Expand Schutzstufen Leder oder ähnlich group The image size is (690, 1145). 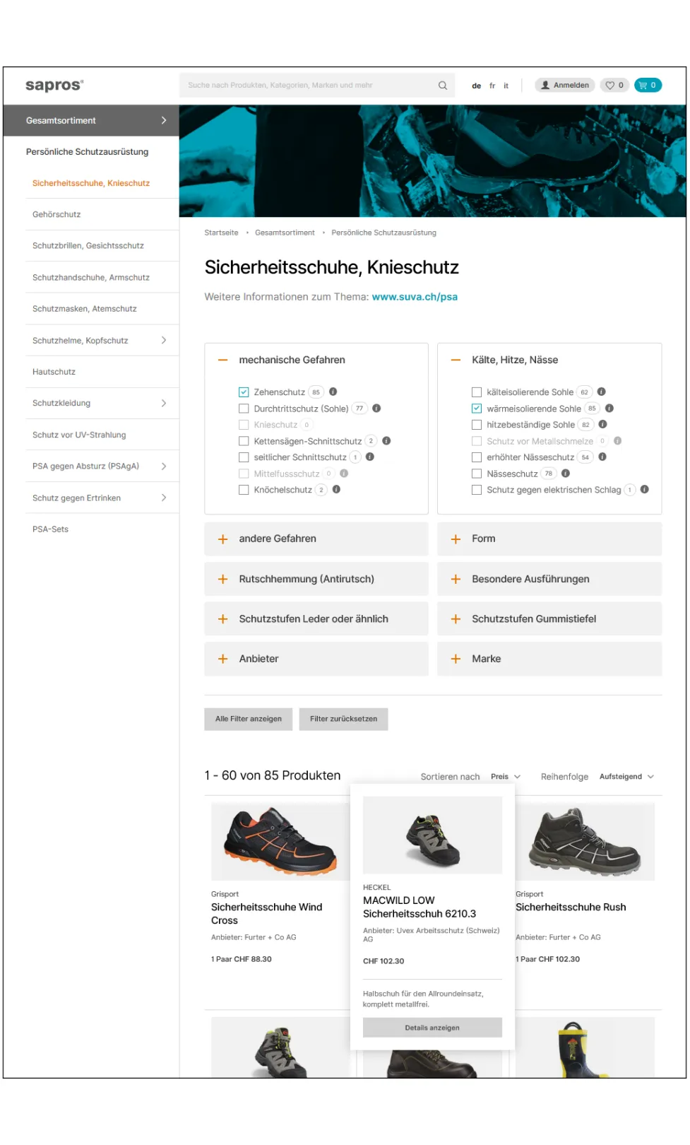[316, 619]
